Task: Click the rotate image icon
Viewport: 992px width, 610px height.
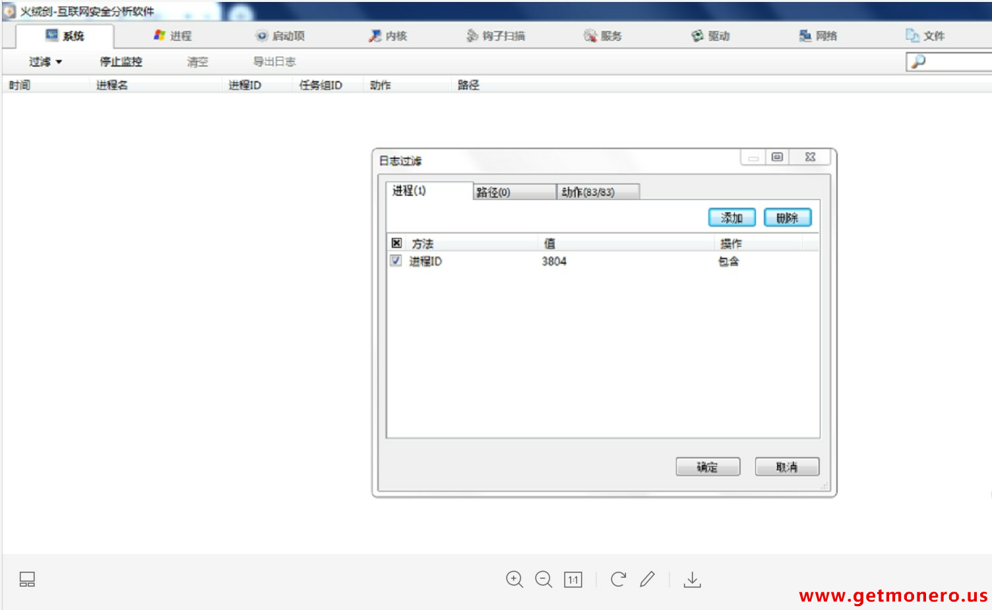Action: (618, 579)
